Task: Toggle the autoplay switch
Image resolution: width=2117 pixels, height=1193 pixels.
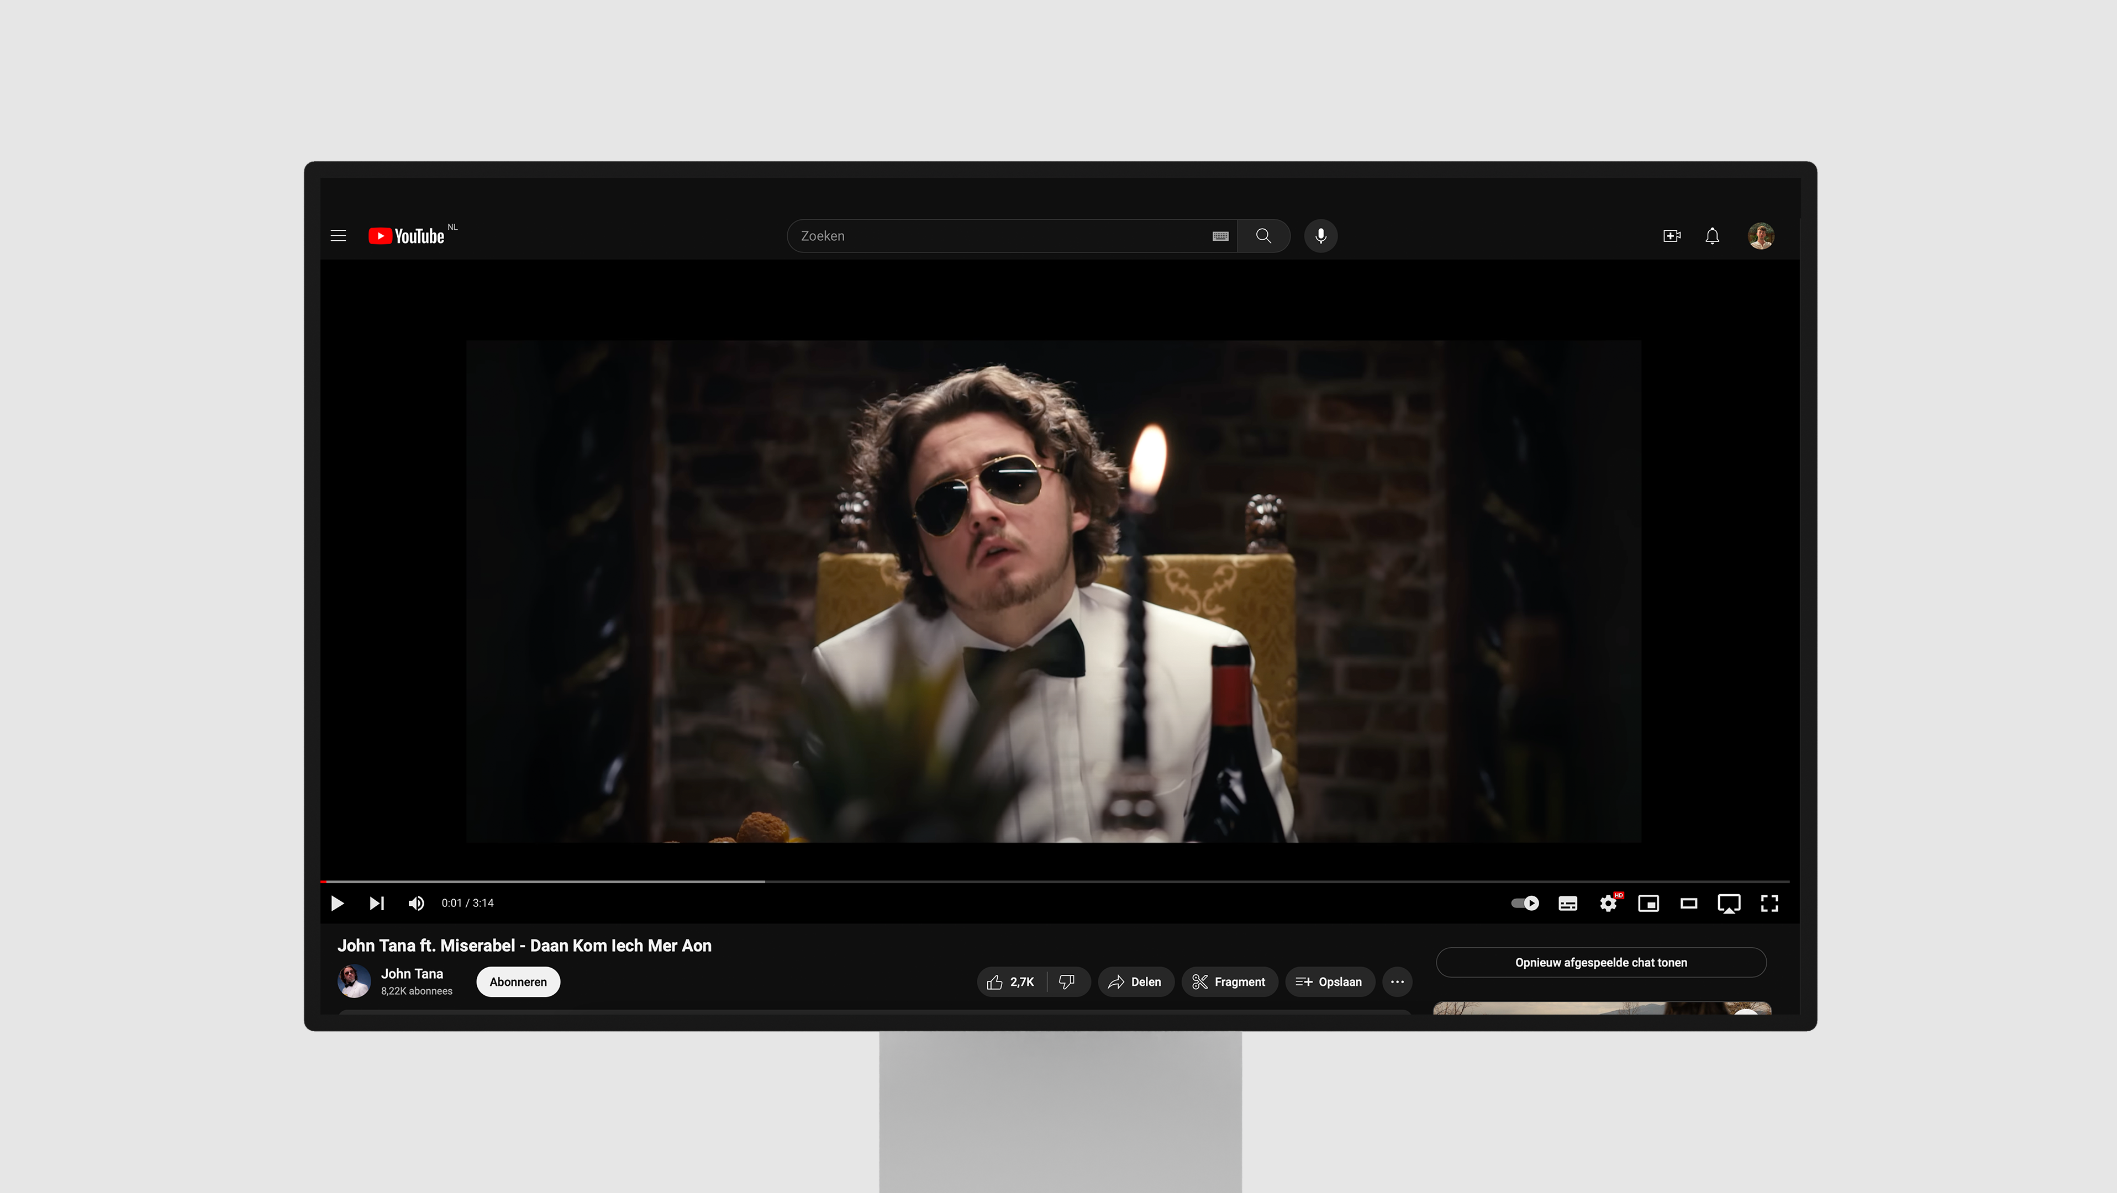Action: tap(1524, 903)
